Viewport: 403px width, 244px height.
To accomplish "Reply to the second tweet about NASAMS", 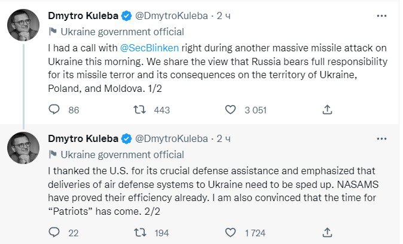I will click(54, 232).
